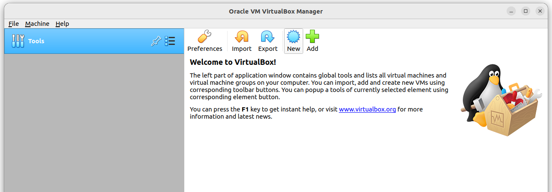Click the green plus Add icon

[313, 37]
